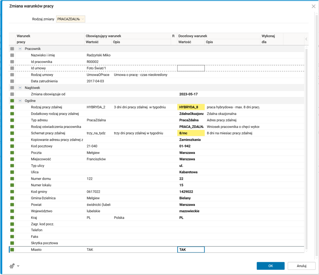
Task: Click gray marker beside Data zatrudnienia row
Action: (12, 81)
